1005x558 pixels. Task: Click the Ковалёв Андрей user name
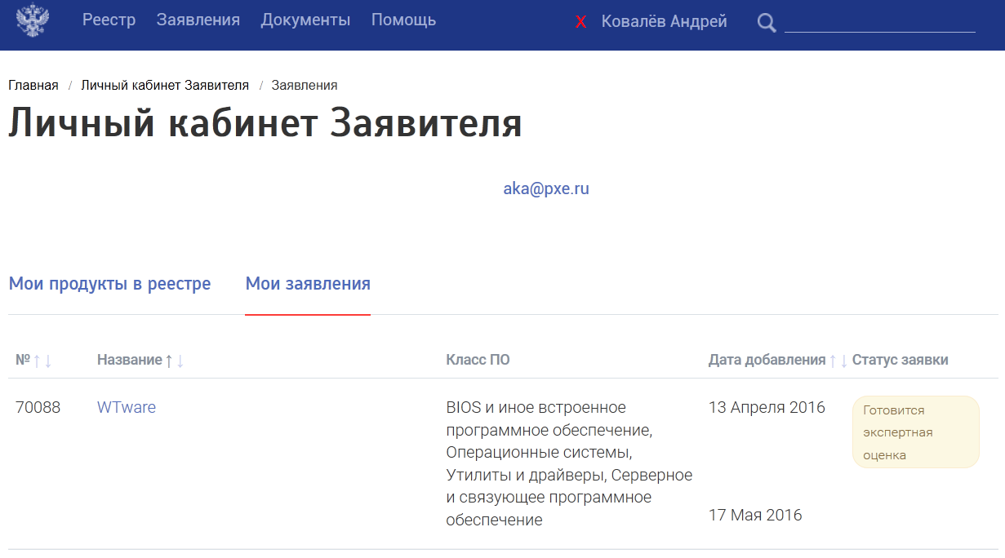tap(664, 22)
